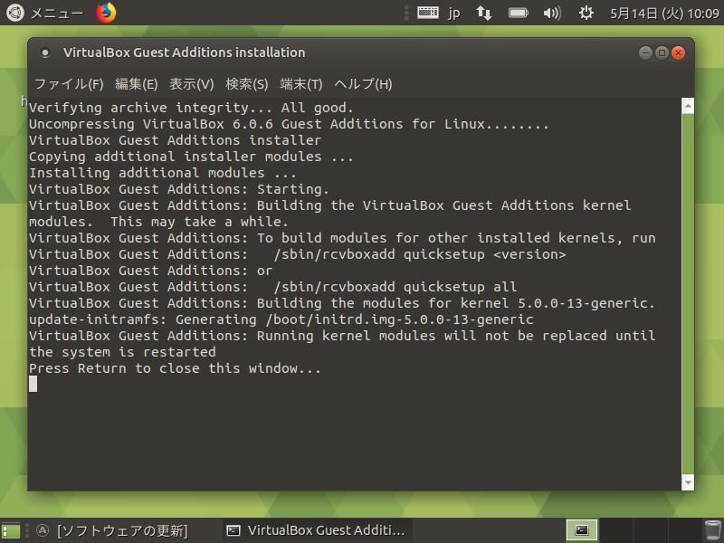Open the volume speaker icon
The height and width of the screenshot is (543, 724).
(552, 13)
